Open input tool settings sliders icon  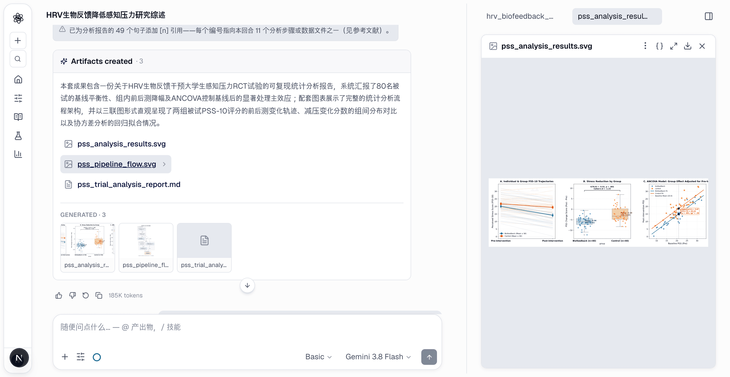81,357
